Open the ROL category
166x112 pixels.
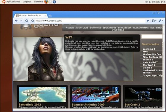(152, 28)
